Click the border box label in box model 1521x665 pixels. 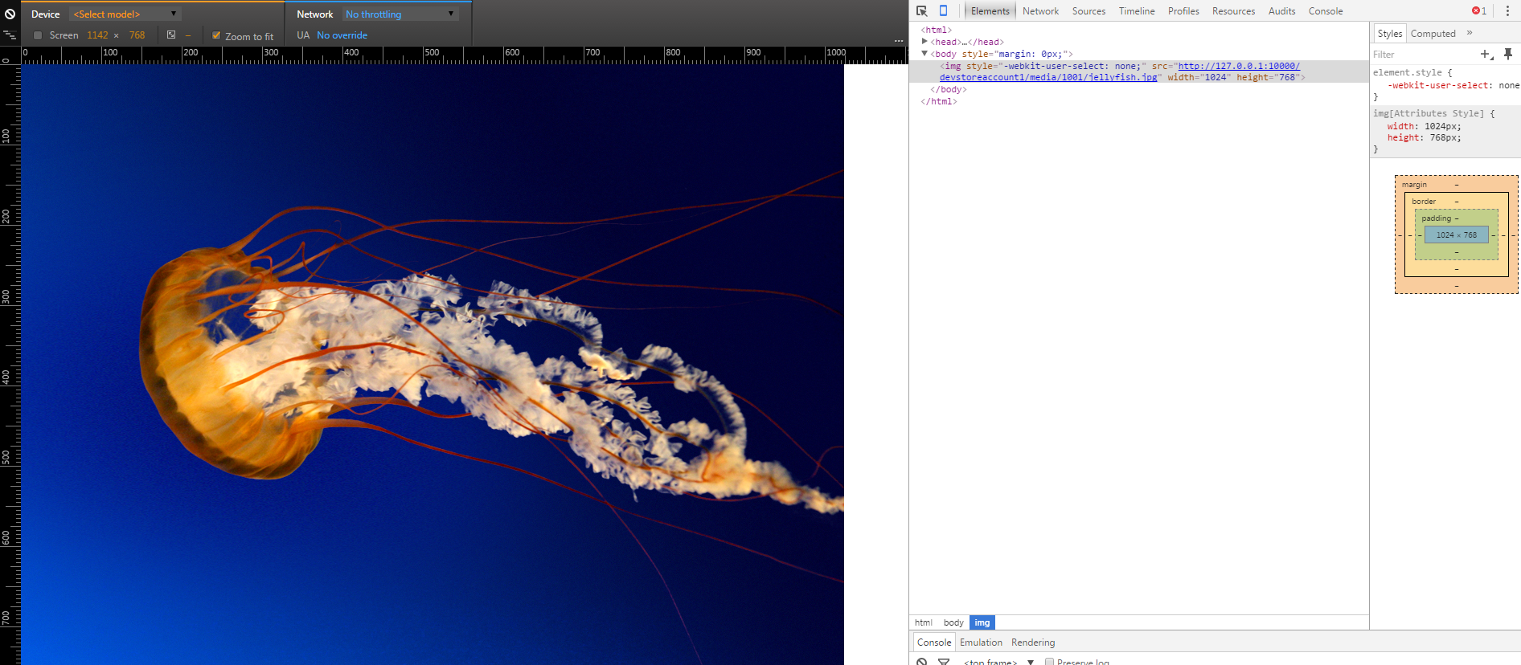[x=1424, y=202]
